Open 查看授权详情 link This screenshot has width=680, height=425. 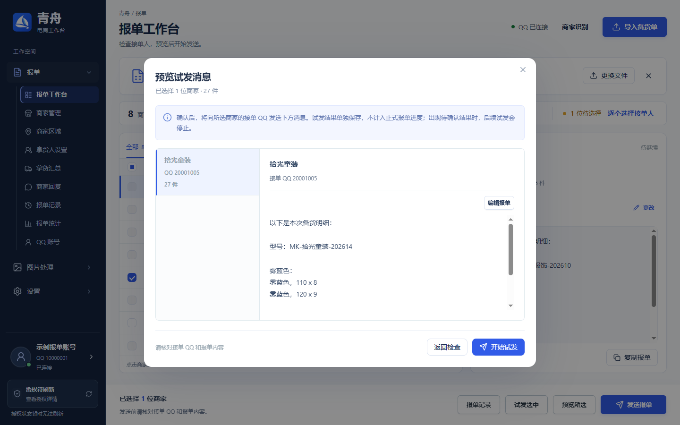point(42,399)
